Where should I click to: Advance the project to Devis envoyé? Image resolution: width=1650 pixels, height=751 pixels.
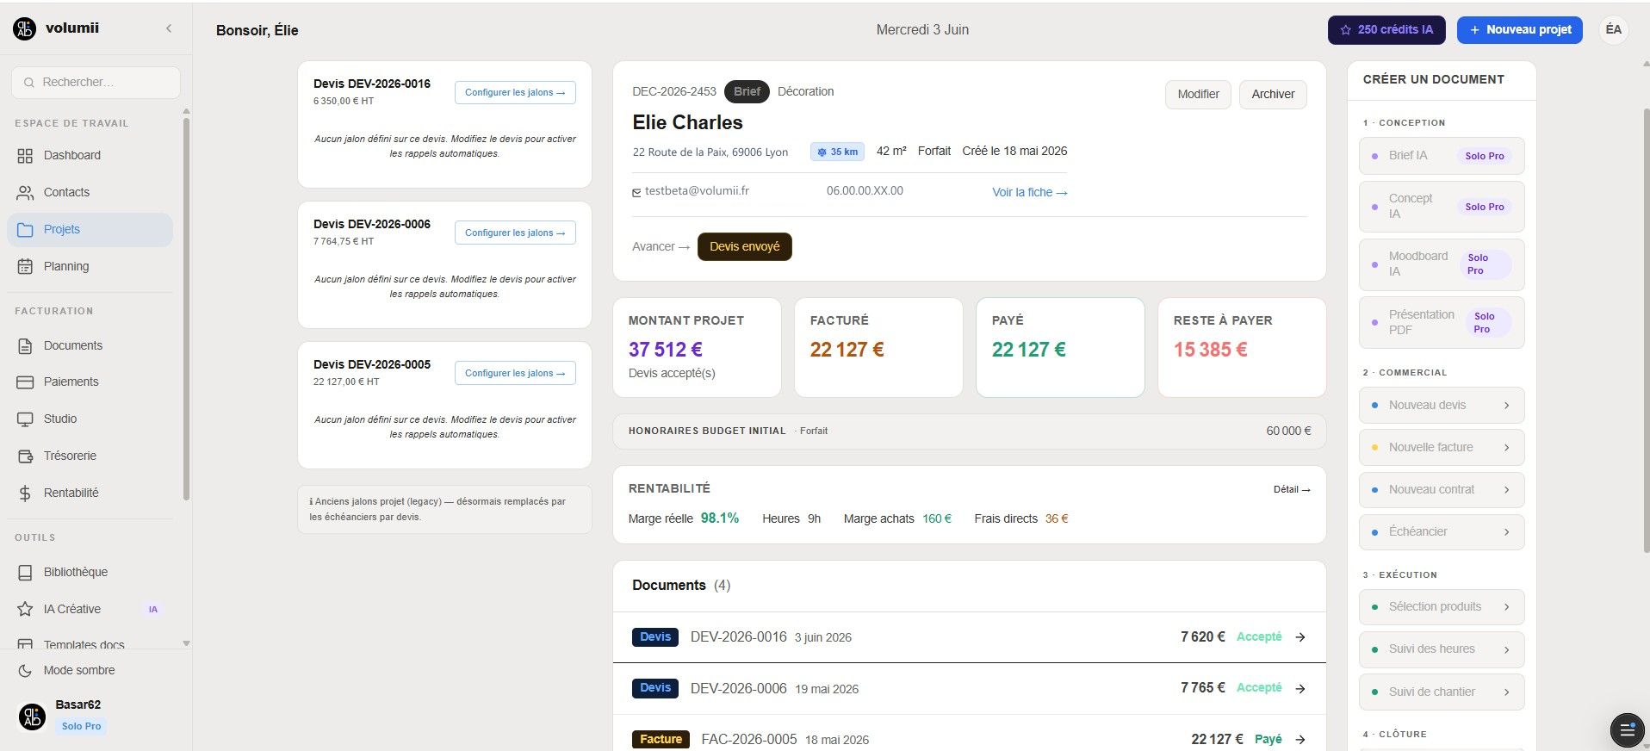[744, 246]
